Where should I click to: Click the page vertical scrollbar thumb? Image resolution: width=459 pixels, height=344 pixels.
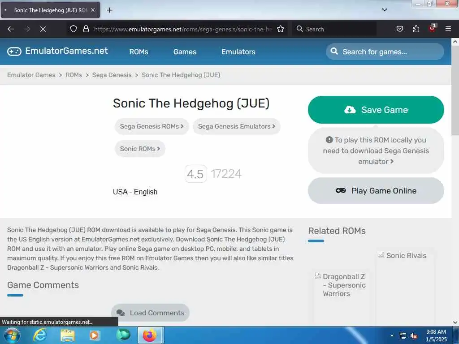point(455,91)
